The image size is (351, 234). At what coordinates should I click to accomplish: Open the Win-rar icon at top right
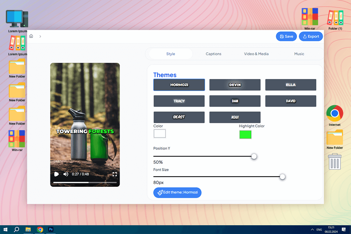click(310, 19)
